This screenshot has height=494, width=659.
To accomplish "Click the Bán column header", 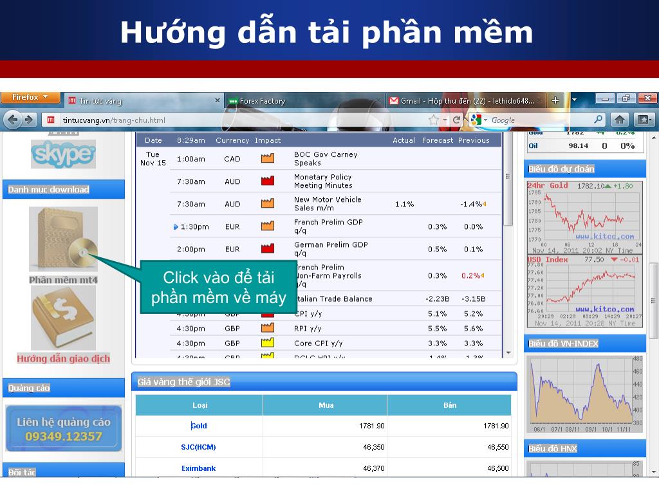I will 449,405.
